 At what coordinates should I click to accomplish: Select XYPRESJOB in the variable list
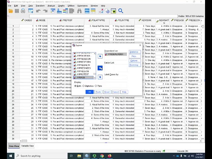pyautogui.click(x=83, y=71)
